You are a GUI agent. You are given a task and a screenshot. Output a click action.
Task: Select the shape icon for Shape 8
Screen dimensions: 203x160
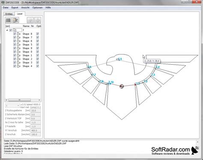click(19, 34)
